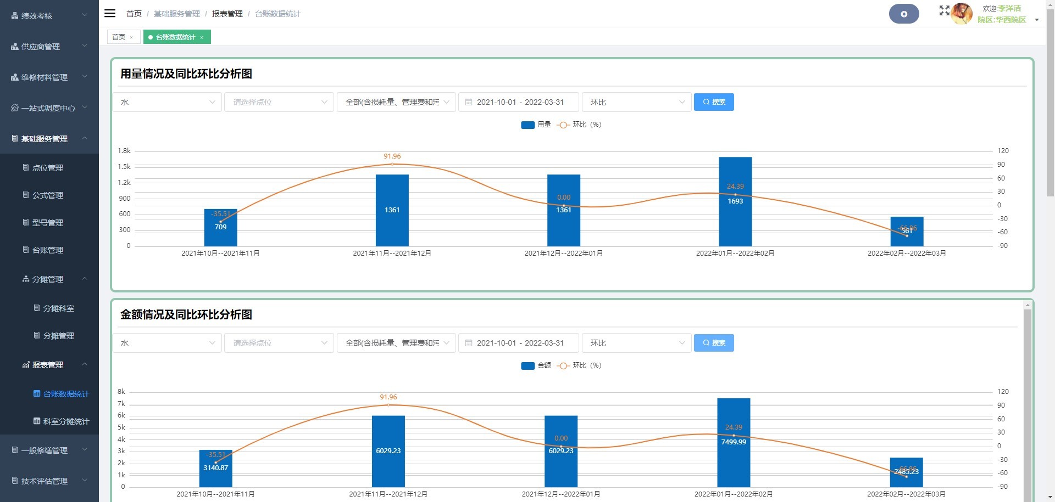Screen dimensions: 1055x502
Task: Expand 一般修缮管理 sidebar menu
Action: pyautogui.click(x=49, y=450)
